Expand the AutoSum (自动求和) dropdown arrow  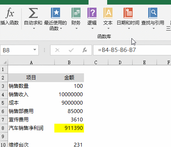coord(34,28)
